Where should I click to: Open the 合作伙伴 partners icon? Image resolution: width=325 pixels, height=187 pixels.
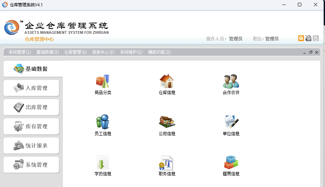pos(231,81)
